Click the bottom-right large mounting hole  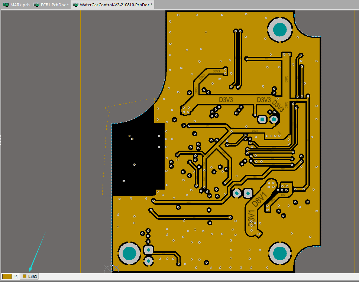279,253
